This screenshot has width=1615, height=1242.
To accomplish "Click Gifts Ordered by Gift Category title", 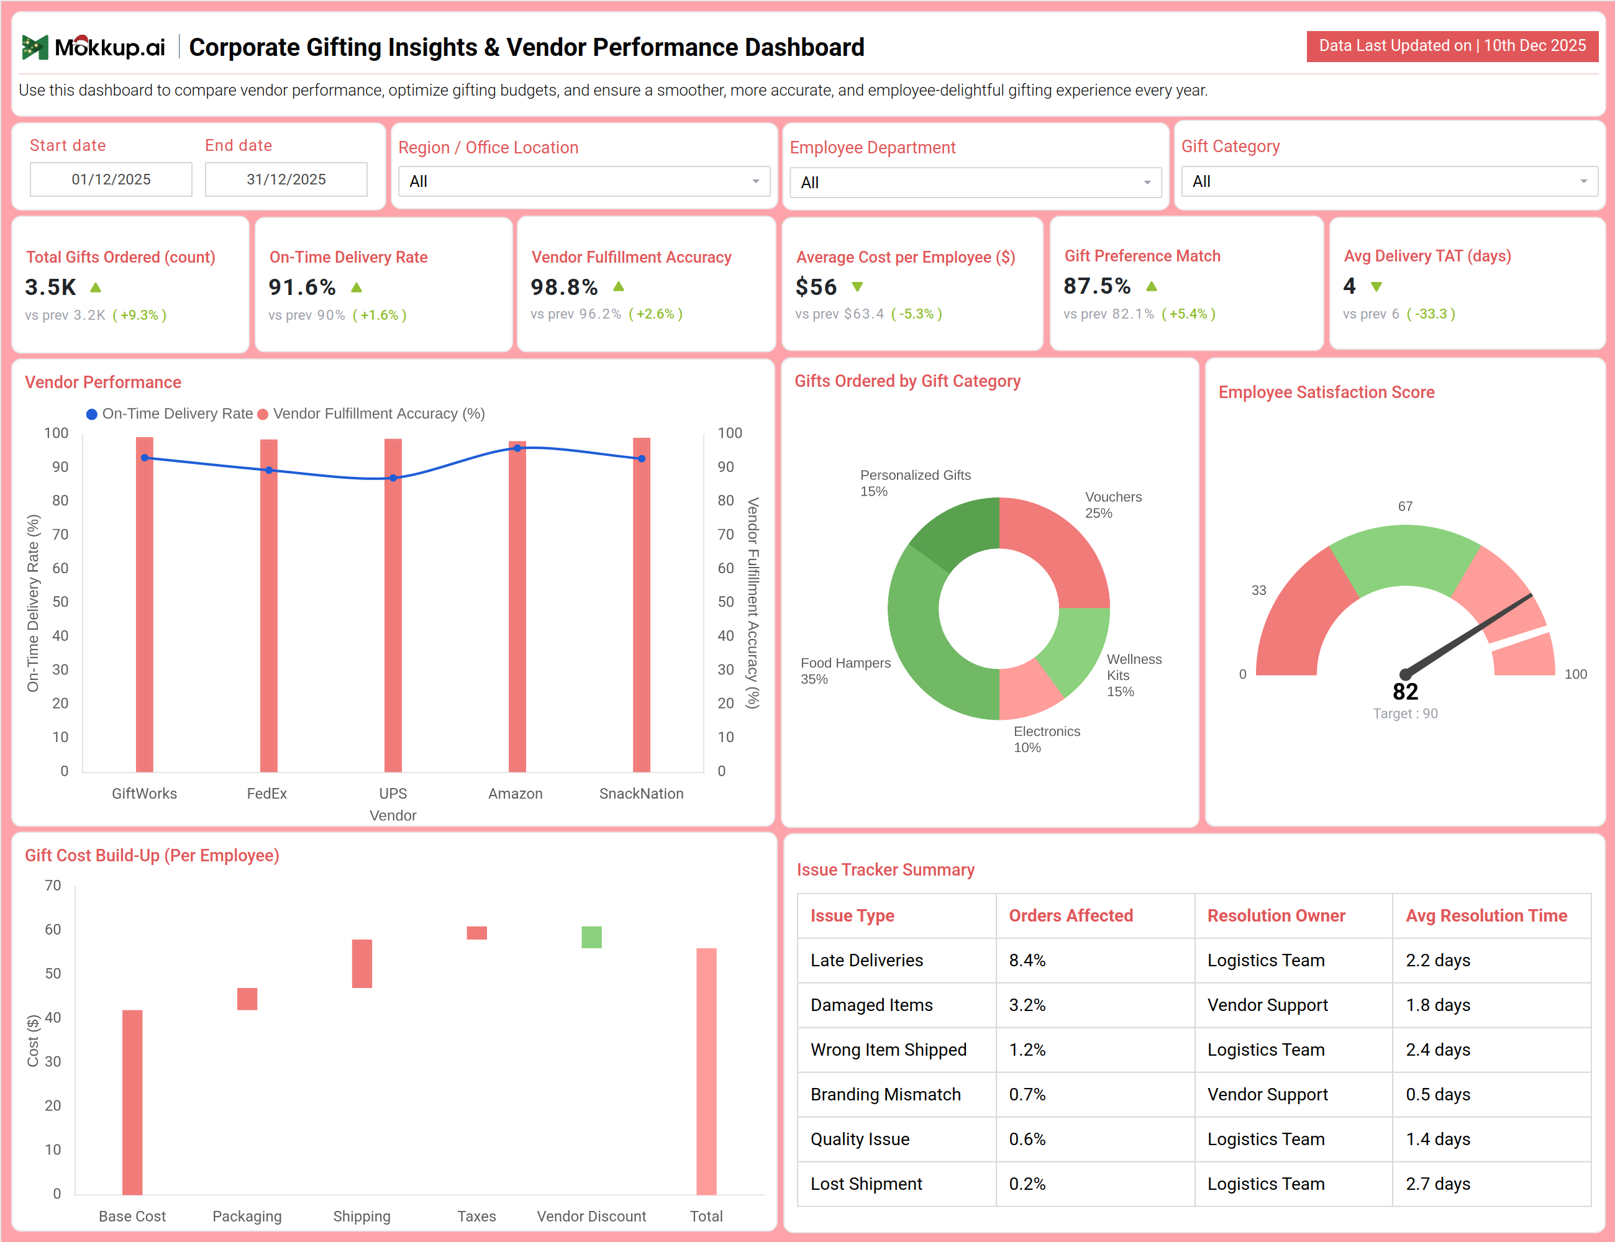I will 908,381.
